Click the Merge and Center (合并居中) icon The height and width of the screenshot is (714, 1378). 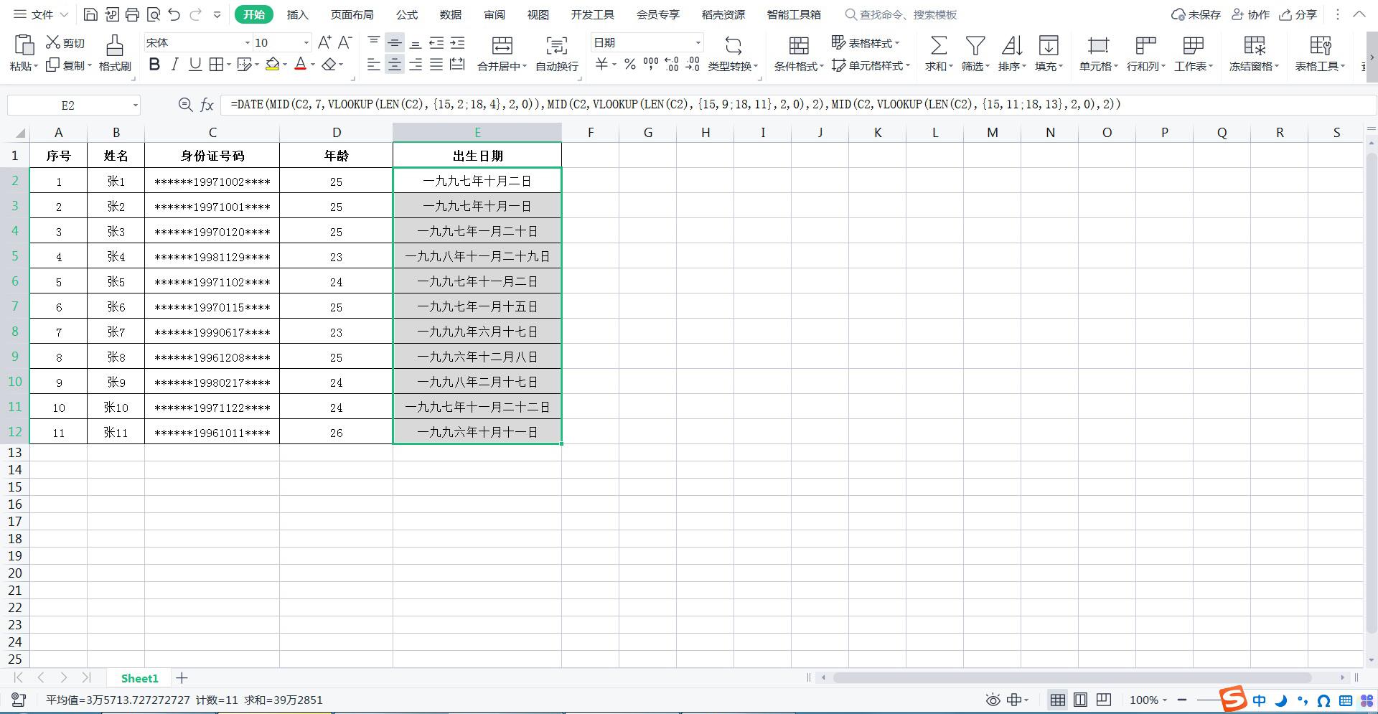502,46
